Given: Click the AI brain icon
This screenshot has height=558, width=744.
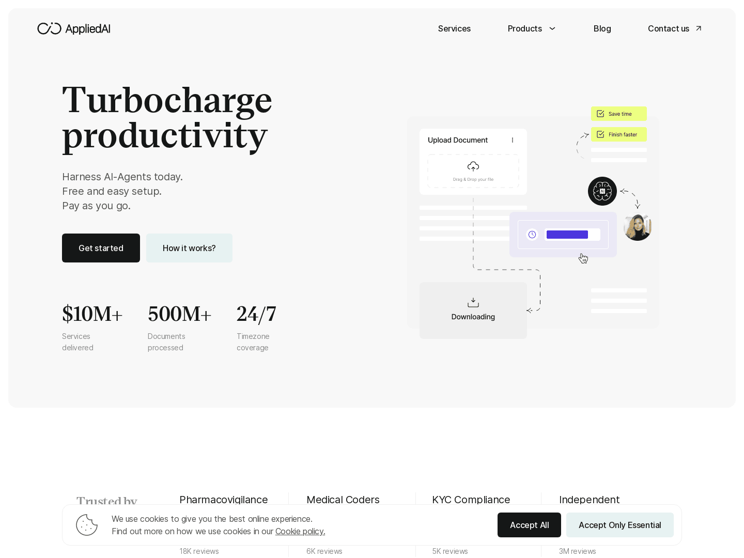Looking at the screenshot, I should pos(602,191).
